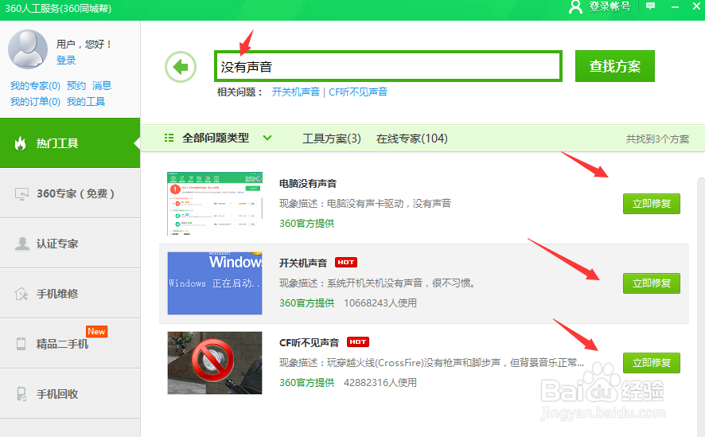Click the search input field containing 没有声音
This screenshot has width=705, height=437.
388,67
